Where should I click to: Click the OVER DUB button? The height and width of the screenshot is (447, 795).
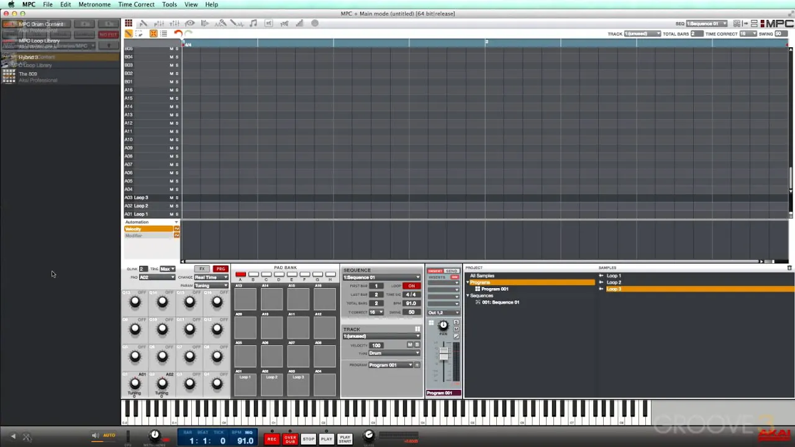[290, 439]
